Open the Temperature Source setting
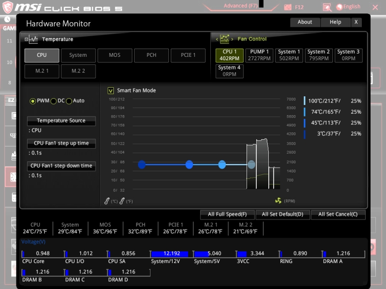This screenshot has height=289, width=386. click(x=61, y=121)
